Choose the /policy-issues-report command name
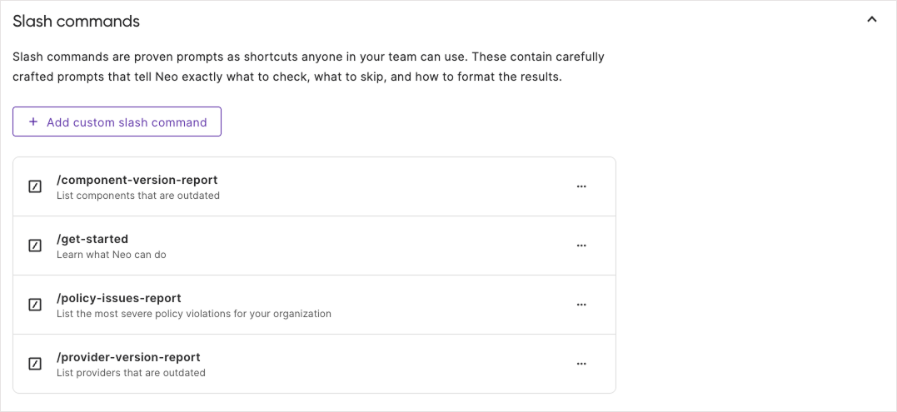Screen dimensions: 897x412 [118, 298]
